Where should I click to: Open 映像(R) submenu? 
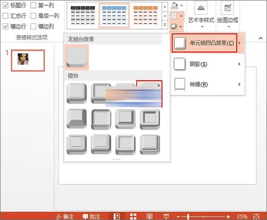[x=208, y=84]
